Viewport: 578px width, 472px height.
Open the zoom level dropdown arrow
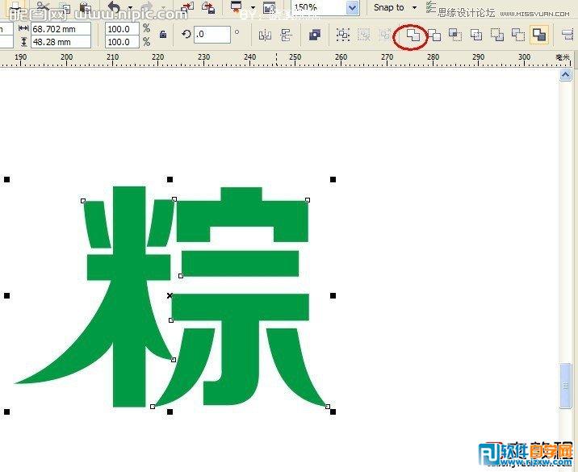(x=353, y=8)
